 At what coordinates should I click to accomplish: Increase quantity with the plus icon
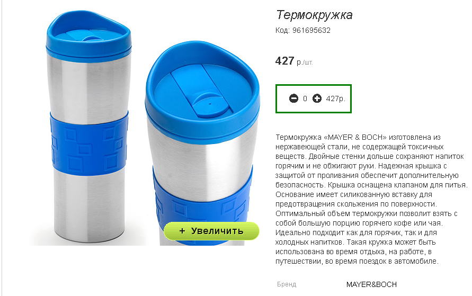click(x=317, y=98)
